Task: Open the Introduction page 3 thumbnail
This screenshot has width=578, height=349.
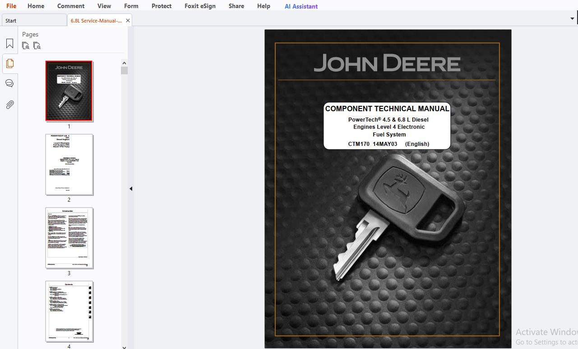Action: (69, 238)
